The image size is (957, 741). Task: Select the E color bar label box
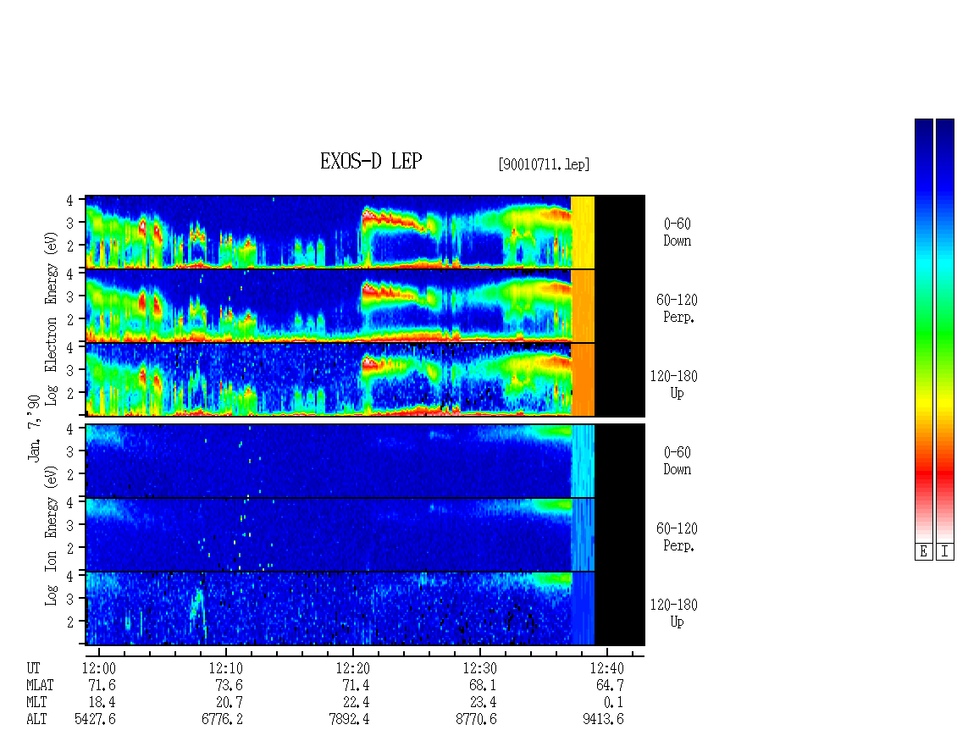923,552
